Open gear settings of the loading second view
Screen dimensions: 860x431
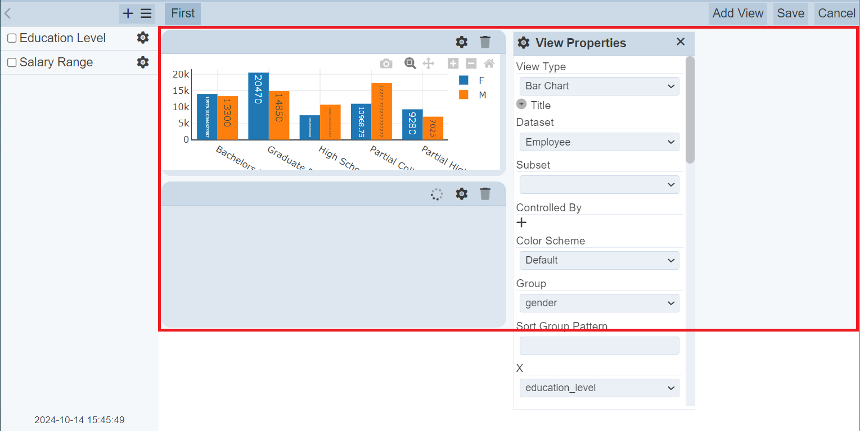(462, 194)
